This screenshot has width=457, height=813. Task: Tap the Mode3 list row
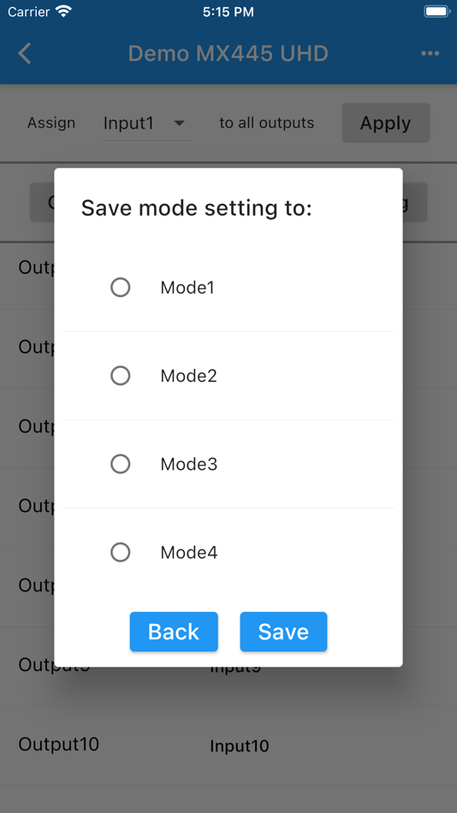[228, 464]
